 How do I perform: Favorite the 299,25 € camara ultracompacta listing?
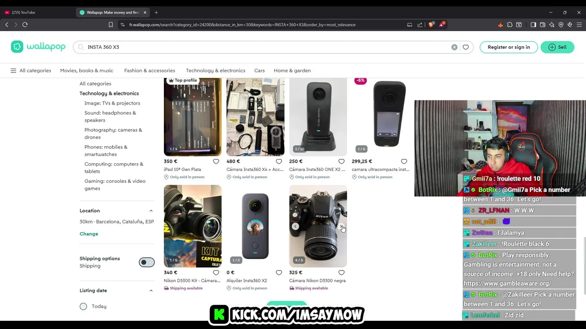(404, 161)
